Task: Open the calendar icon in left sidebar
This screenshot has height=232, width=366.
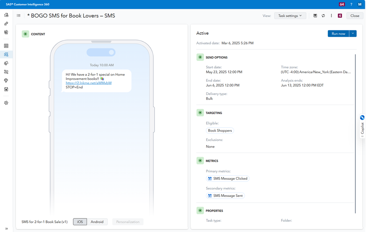Action: click(x=6, y=89)
